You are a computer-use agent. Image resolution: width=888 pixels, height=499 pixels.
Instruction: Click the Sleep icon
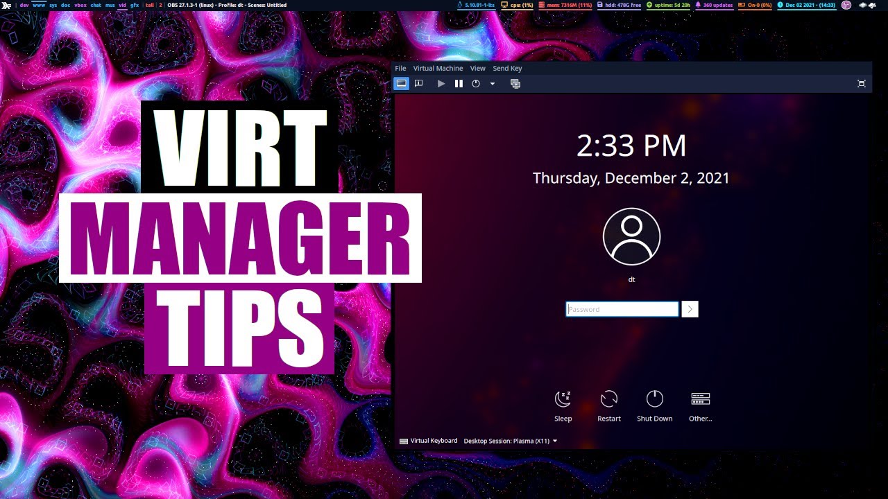563,399
